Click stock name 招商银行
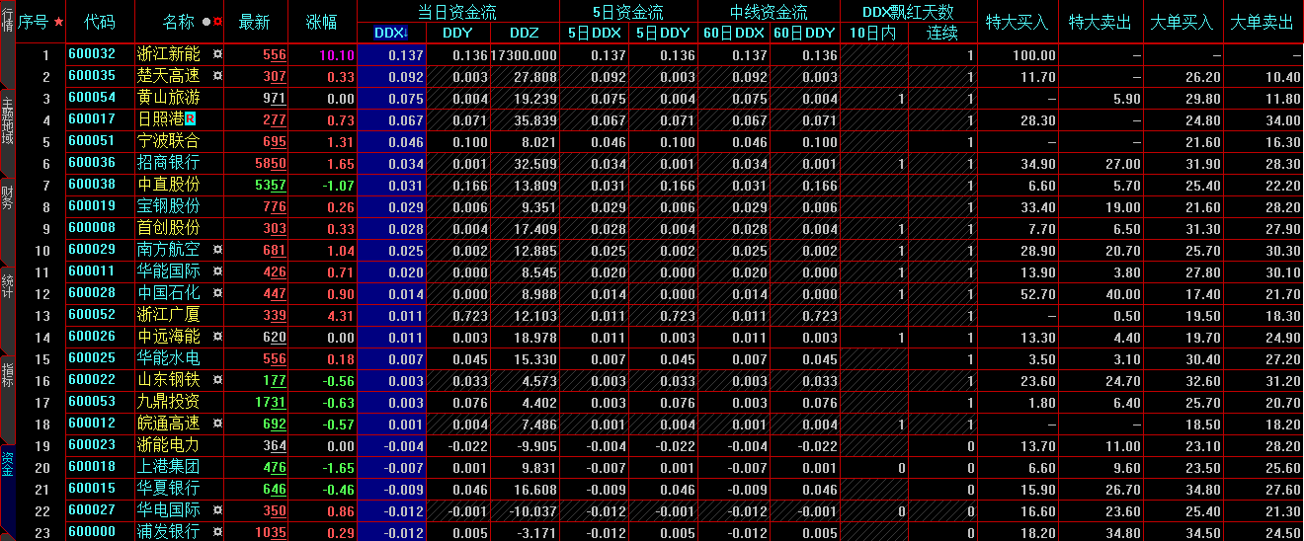The width and height of the screenshot is (1304, 541). point(168,163)
